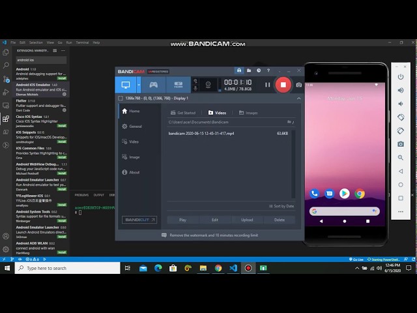
Task: Select bandicam 2020-06-15 12-45-31-417.mp4 file
Action: click(x=229, y=133)
